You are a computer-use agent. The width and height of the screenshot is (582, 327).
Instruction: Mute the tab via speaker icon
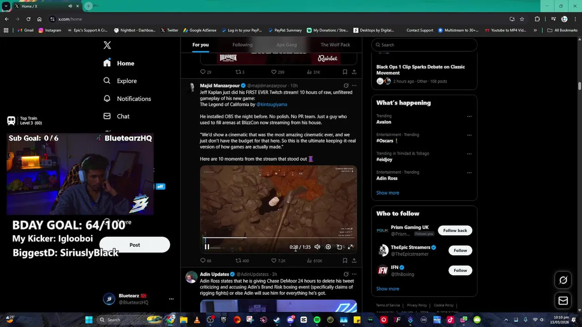point(70,6)
